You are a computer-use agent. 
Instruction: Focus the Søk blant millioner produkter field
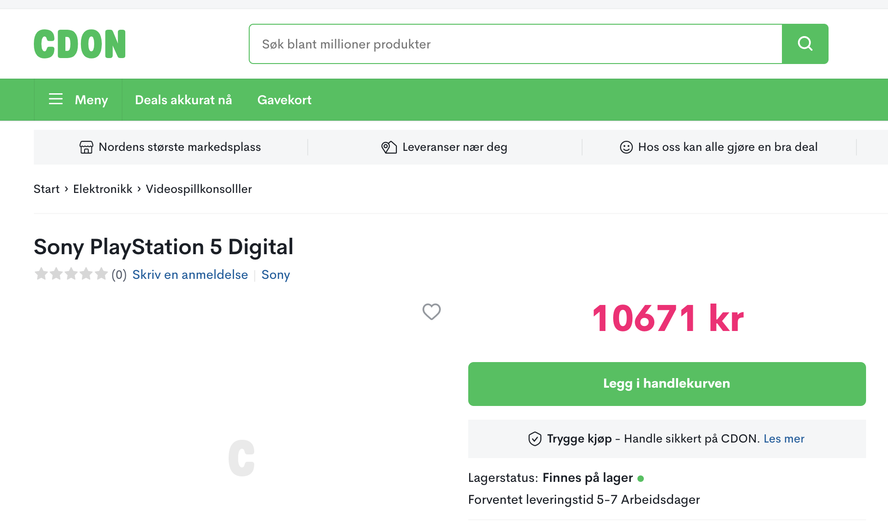[515, 44]
